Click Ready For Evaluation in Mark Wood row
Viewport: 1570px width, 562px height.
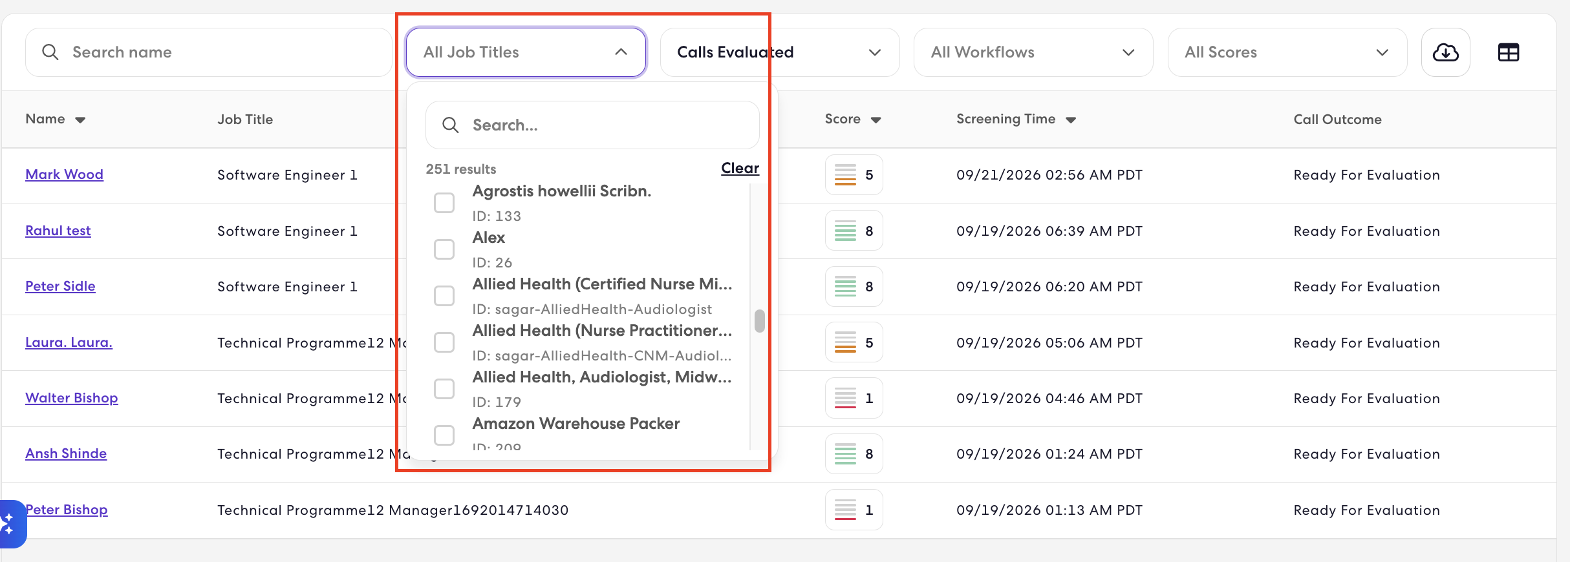tap(1367, 175)
